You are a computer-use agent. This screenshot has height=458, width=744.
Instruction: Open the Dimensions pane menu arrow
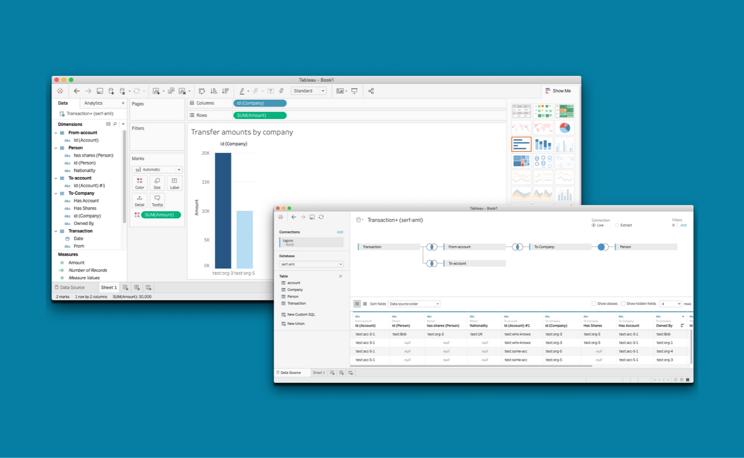pos(123,124)
